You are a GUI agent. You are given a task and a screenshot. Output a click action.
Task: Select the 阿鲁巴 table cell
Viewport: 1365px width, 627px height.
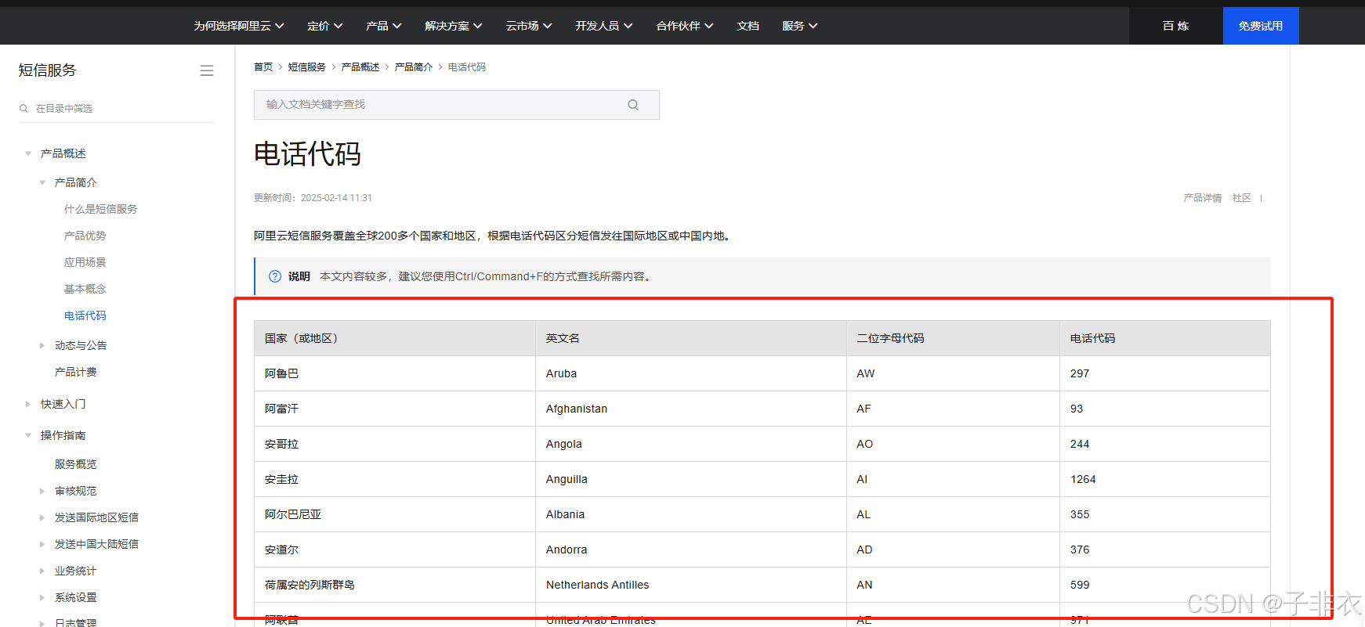pyautogui.click(x=395, y=373)
